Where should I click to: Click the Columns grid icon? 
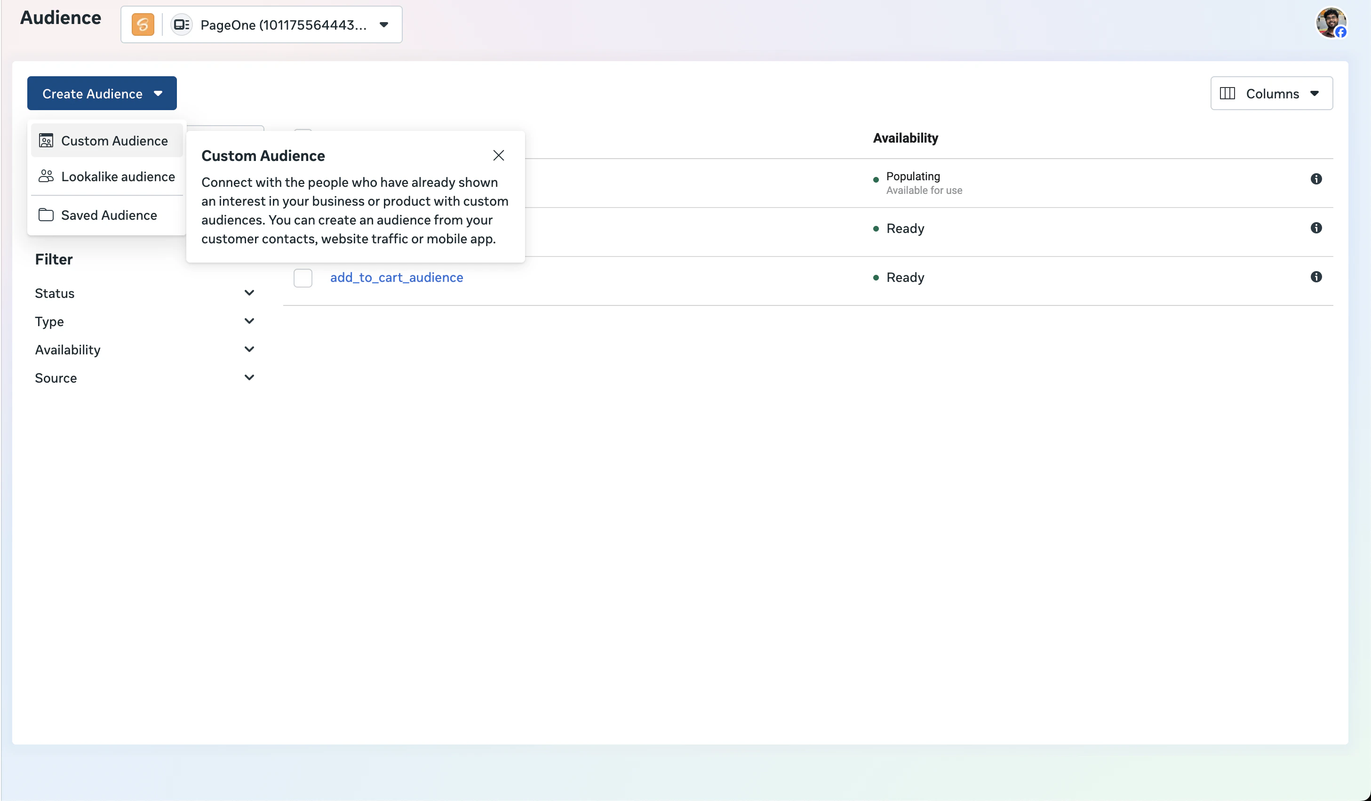(1227, 94)
